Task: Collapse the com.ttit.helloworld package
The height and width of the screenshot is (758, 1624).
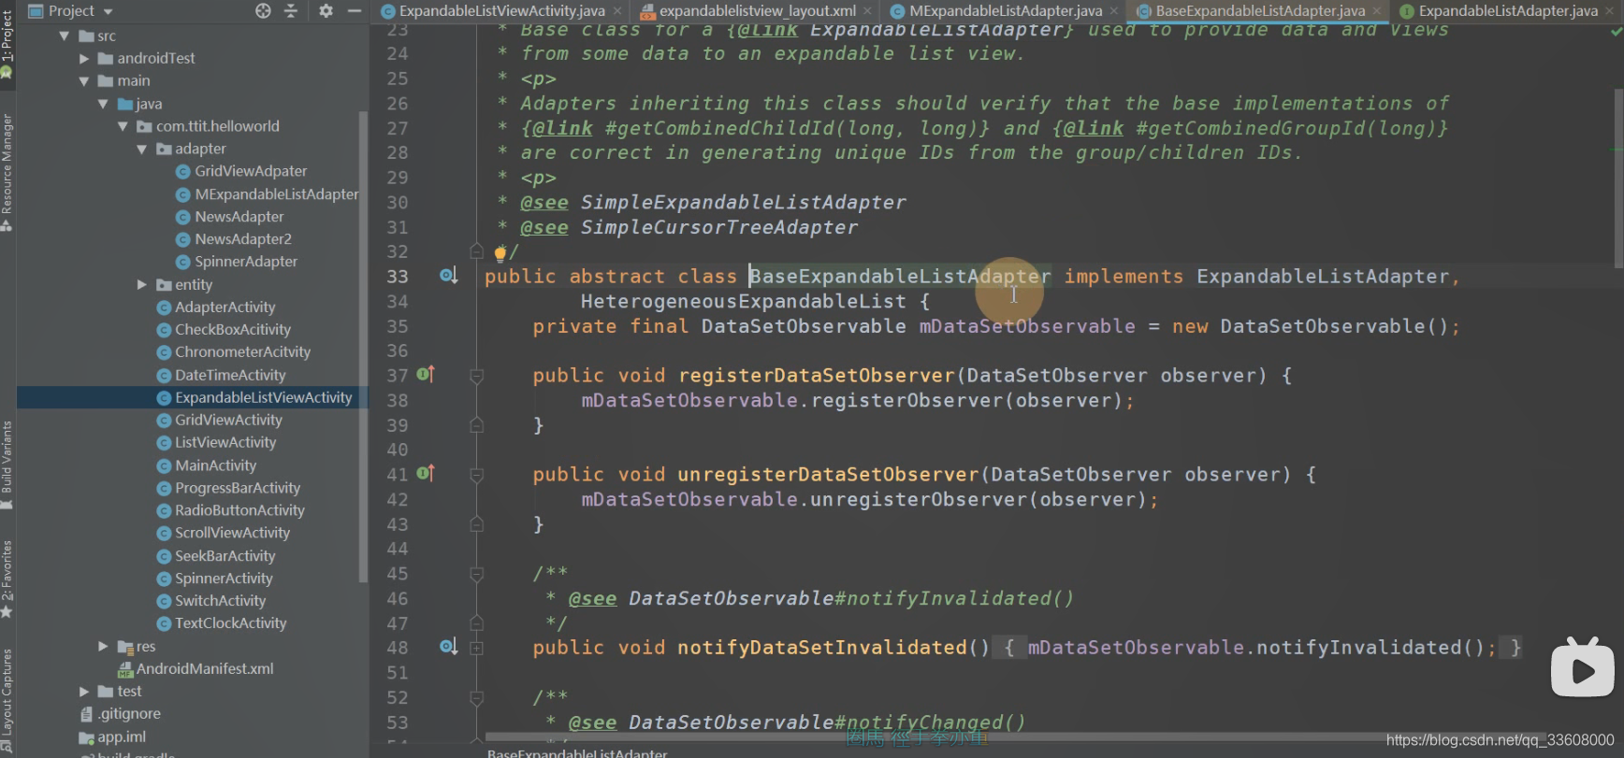Action: (x=123, y=126)
